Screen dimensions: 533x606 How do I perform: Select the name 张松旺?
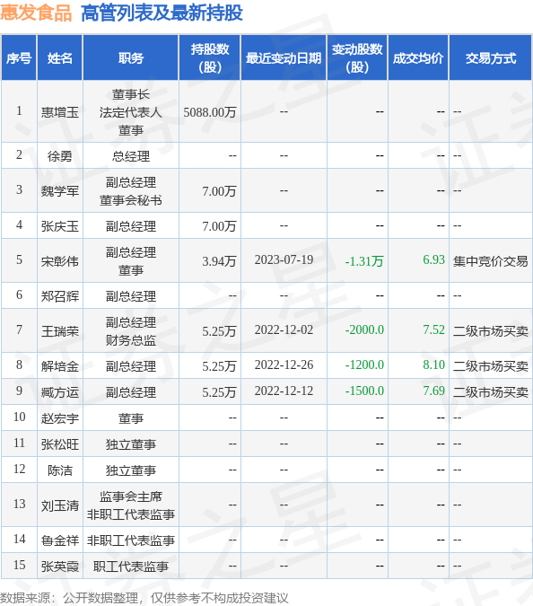coord(60,444)
